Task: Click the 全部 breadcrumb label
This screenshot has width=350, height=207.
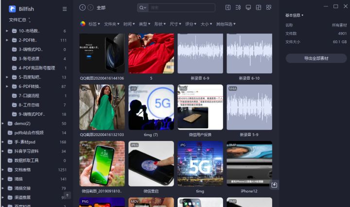Action: 101,8
